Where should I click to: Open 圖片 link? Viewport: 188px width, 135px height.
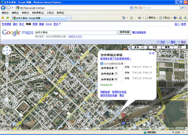point(15,24)
